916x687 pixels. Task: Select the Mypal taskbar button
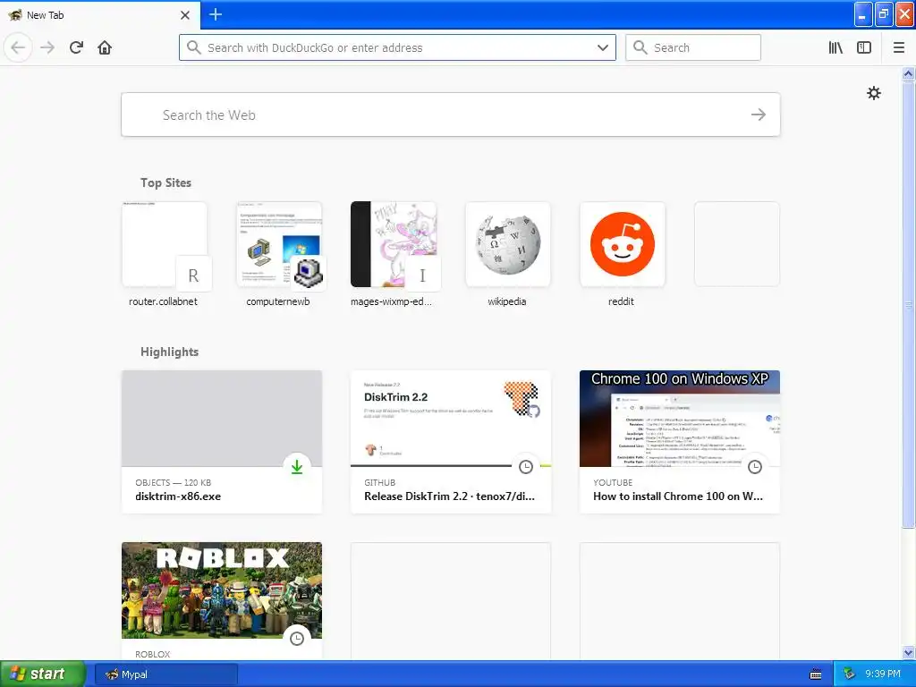[x=165, y=674]
